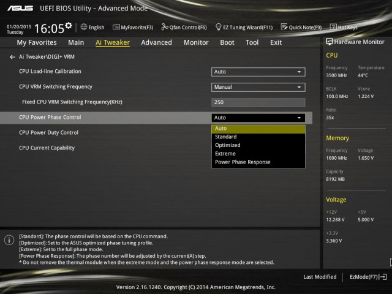
Task: Collapse the CPU Power Phase Control dropdown
Action: tap(258, 118)
